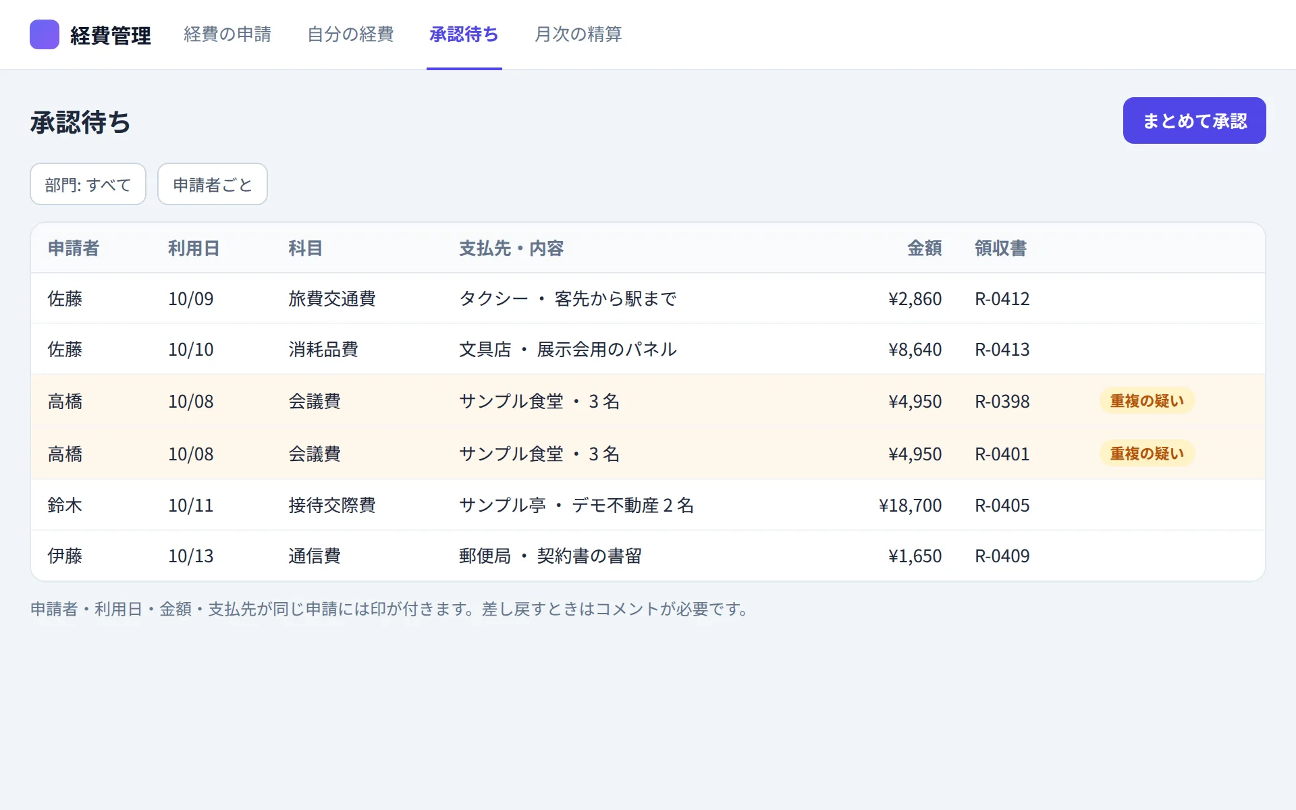Screen dimensions: 1296x810
Task: Click サンプル亭・デモ不動産2名 entry
Action: coord(576,506)
